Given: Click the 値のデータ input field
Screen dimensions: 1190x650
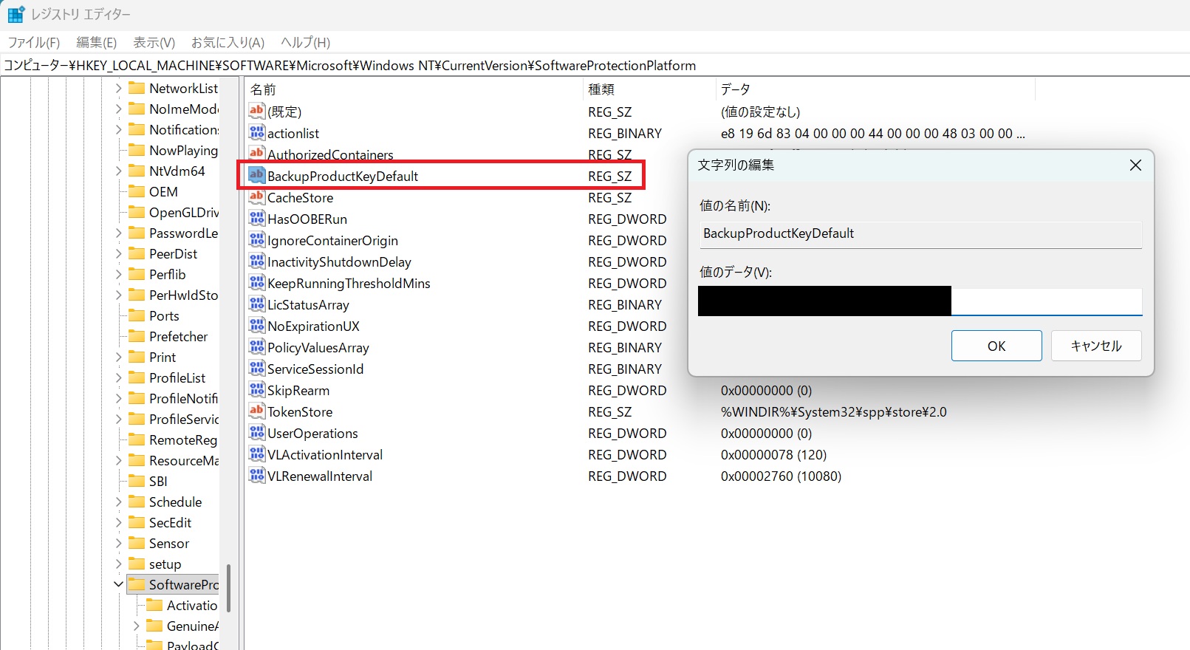Looking at the screenshot, I should [x=1045, y=301].
